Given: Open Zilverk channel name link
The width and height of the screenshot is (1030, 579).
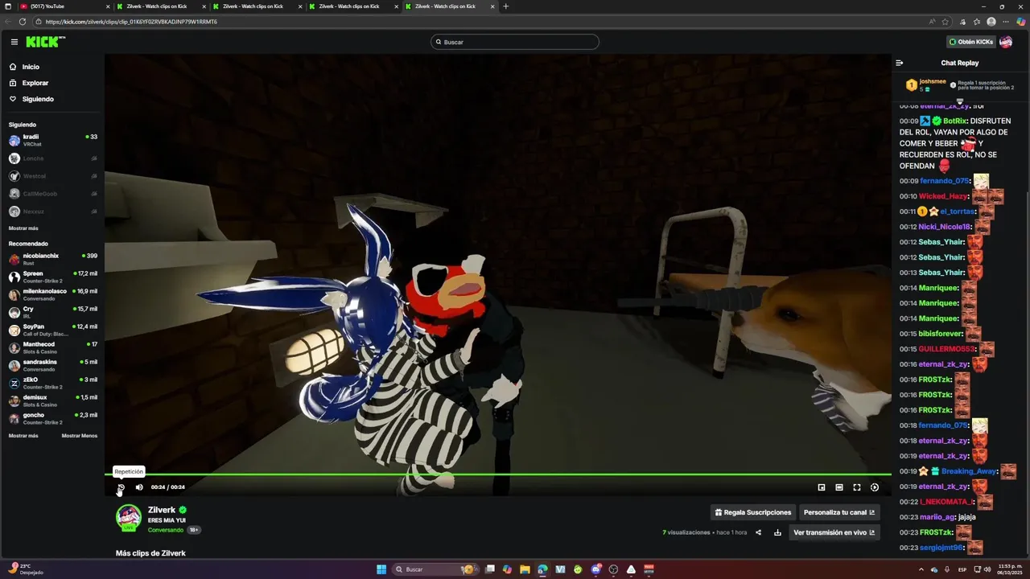Looking at the screenshot, I should (162, 510).
